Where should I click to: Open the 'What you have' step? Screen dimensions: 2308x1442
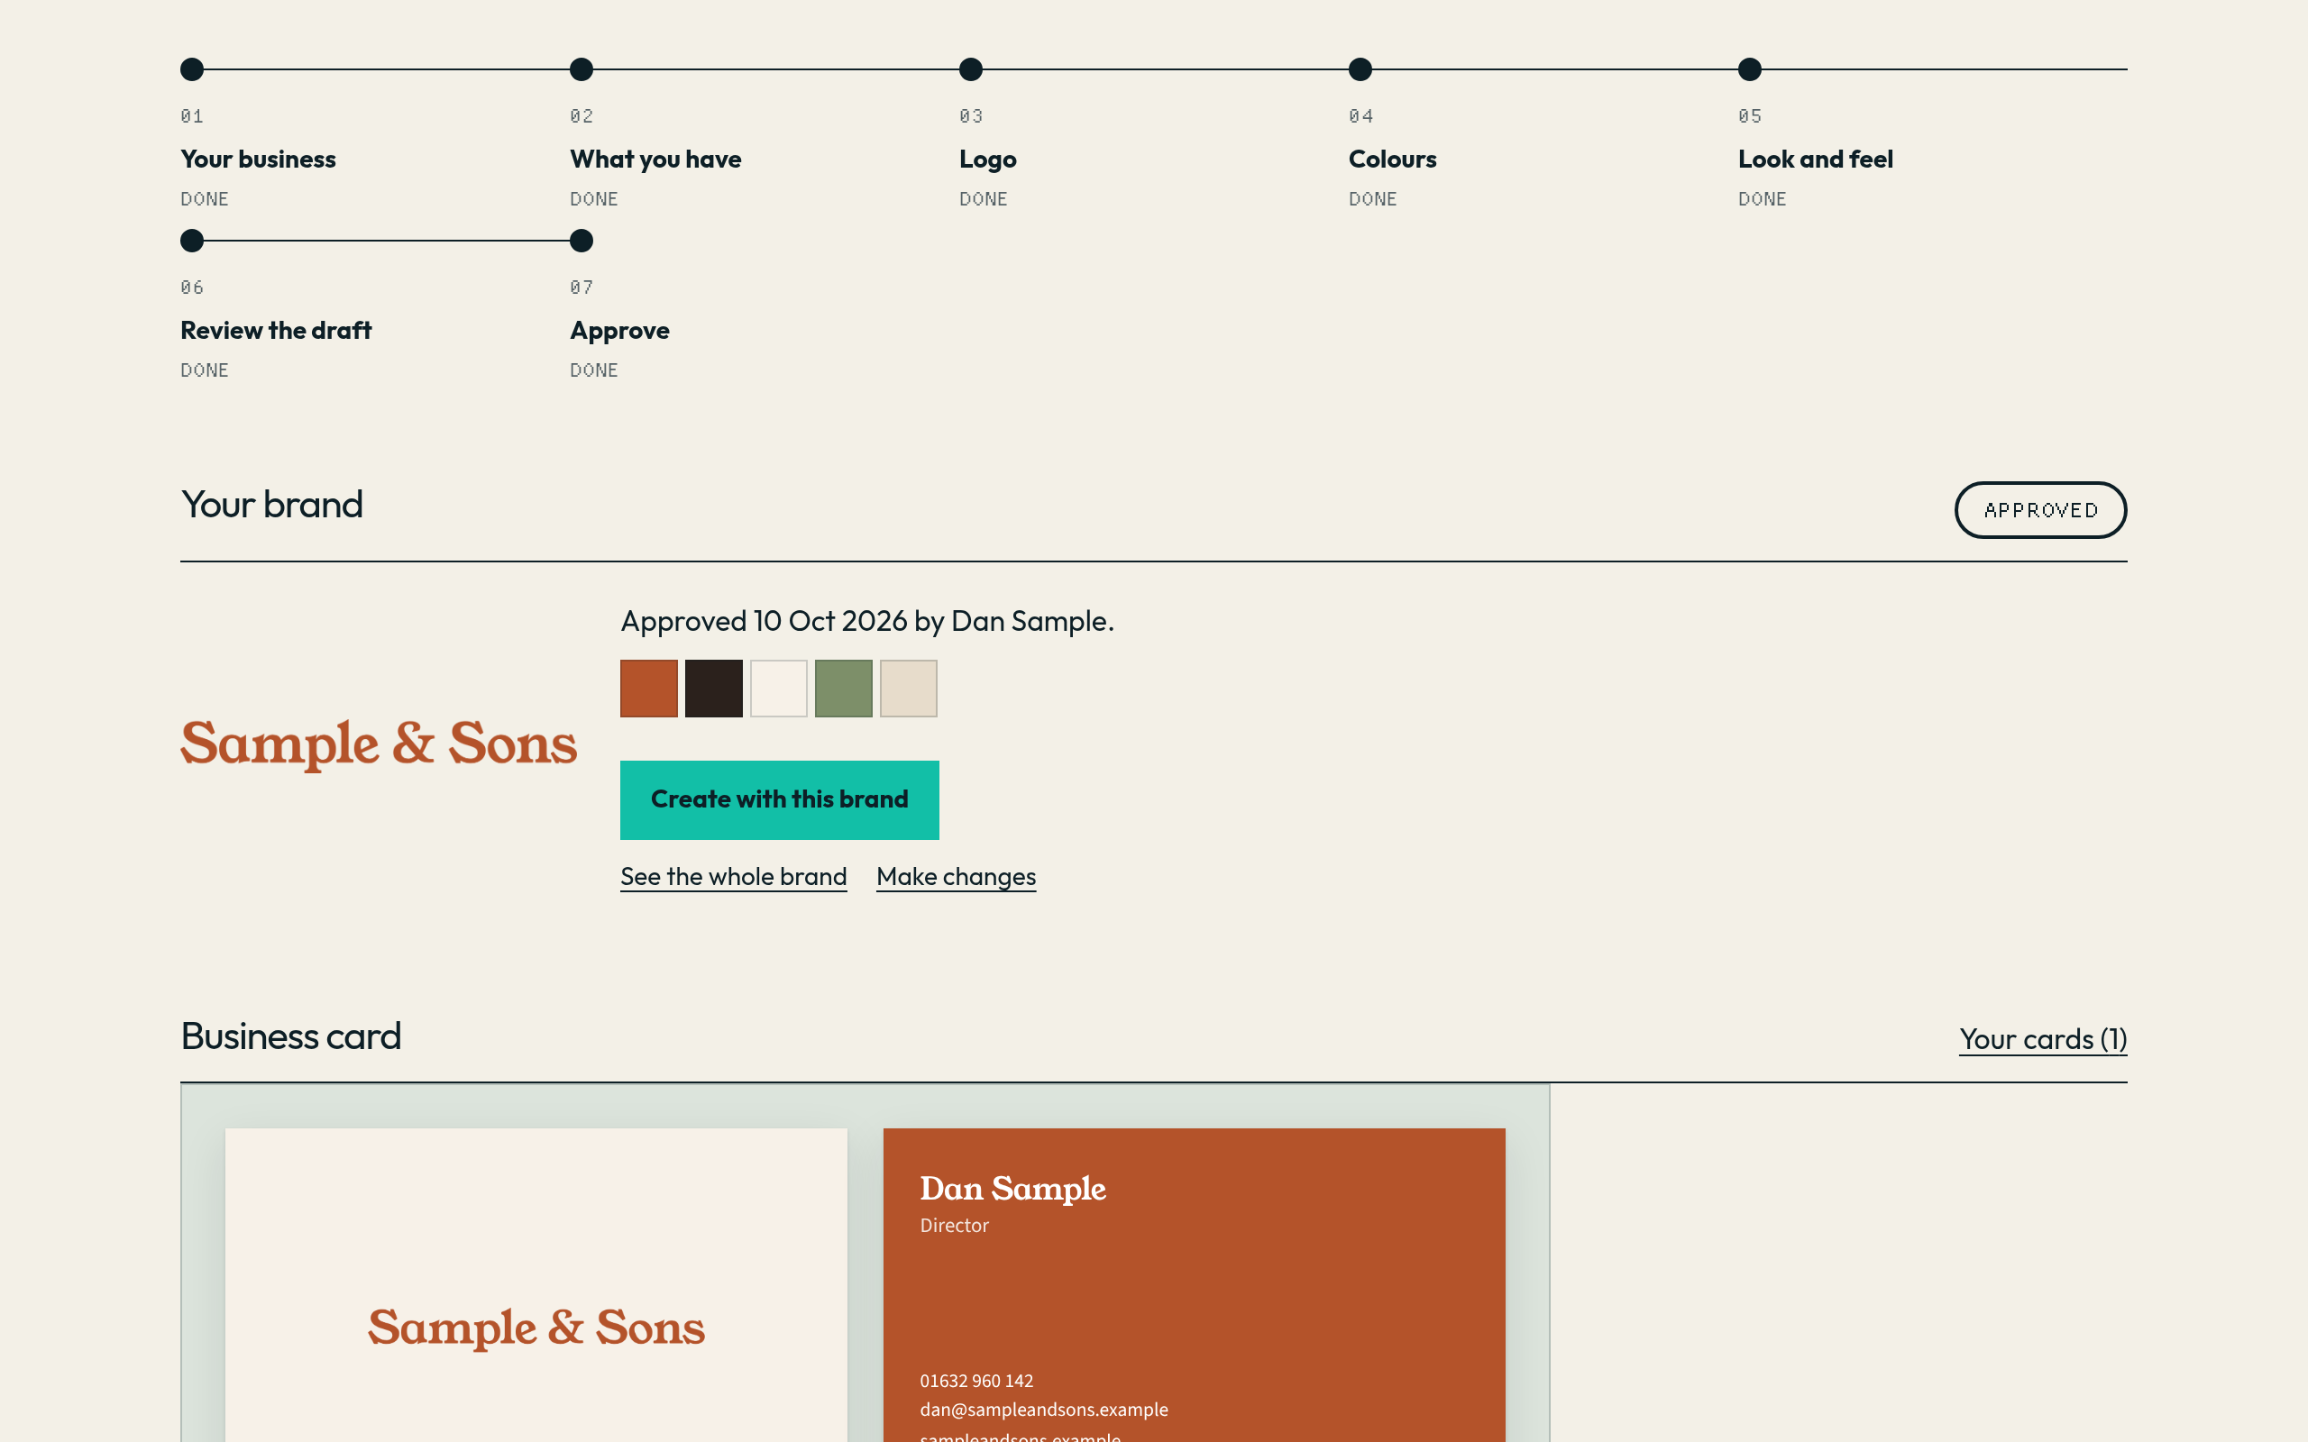click(x=655, y=160)
